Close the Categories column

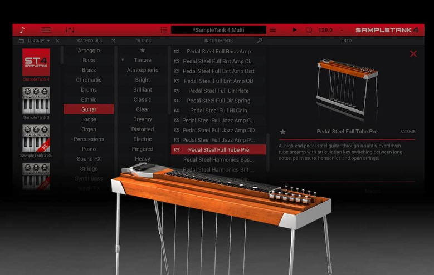pos(113,41)
